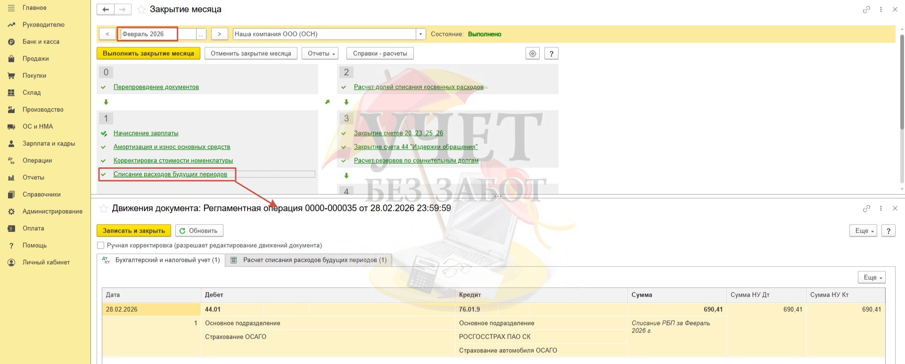Image resolution: width=905 pixels, height=364 pixels.
Task: Open the Склад section icon
Action: pyautogui.click(x=11, y=93)
